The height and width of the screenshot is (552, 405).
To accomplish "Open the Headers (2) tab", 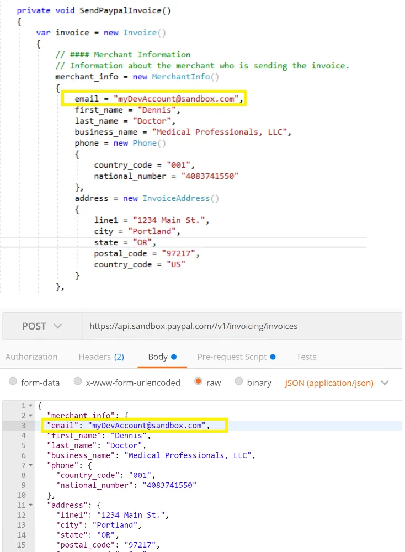I will point(102,357).
